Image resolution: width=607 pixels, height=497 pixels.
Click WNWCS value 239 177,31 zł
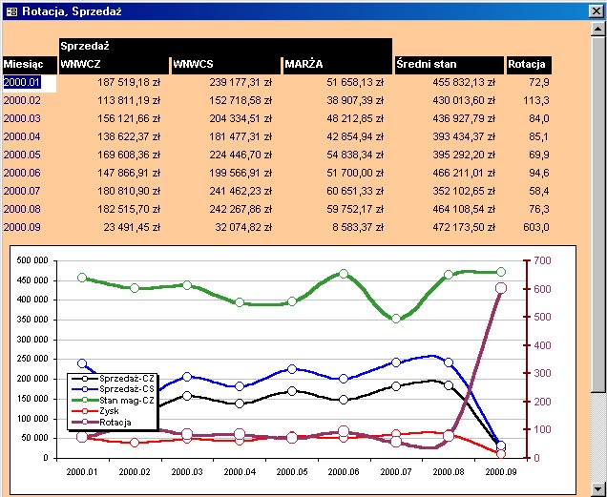pos(241,83)
